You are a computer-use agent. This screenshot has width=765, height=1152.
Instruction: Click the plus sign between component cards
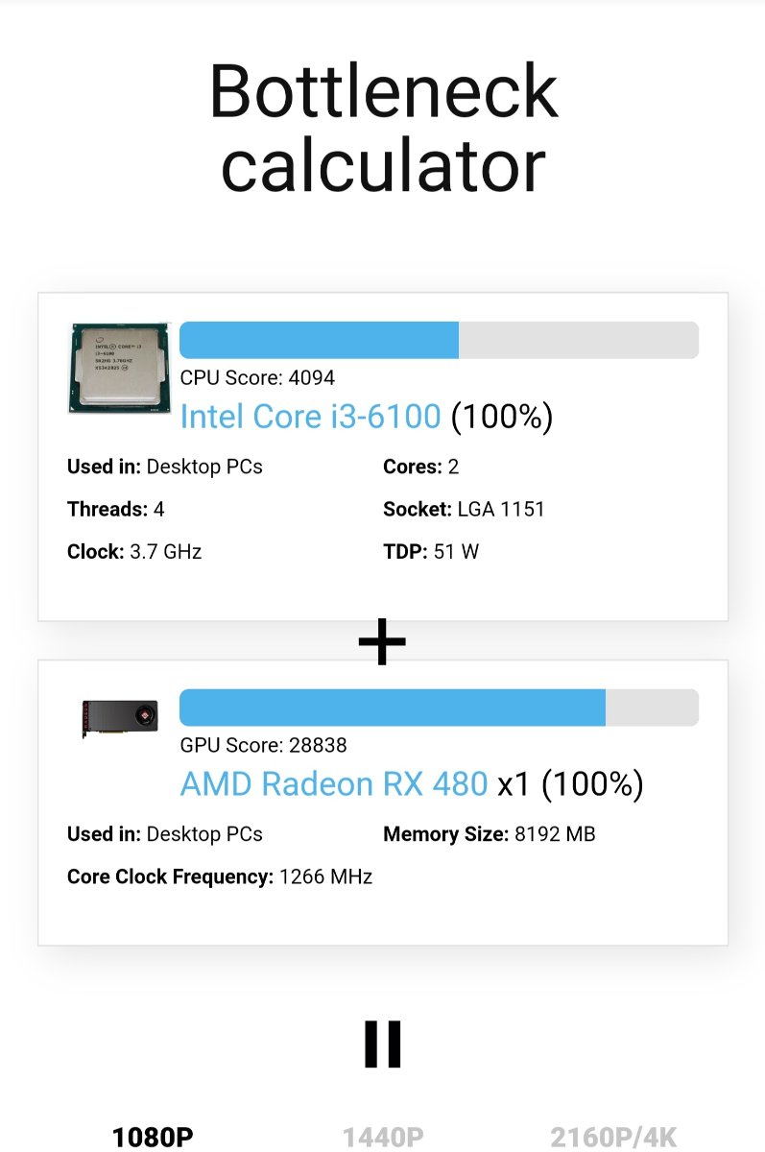point(382,644)
